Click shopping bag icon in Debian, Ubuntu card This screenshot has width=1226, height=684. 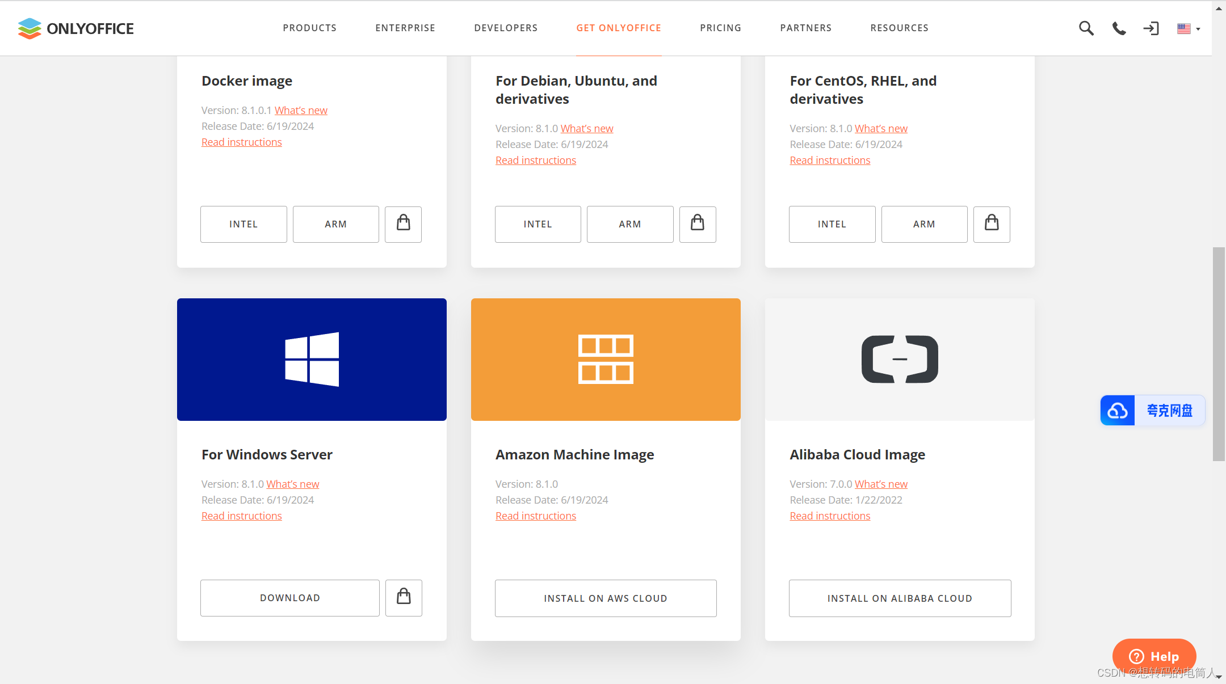(698, 224)
